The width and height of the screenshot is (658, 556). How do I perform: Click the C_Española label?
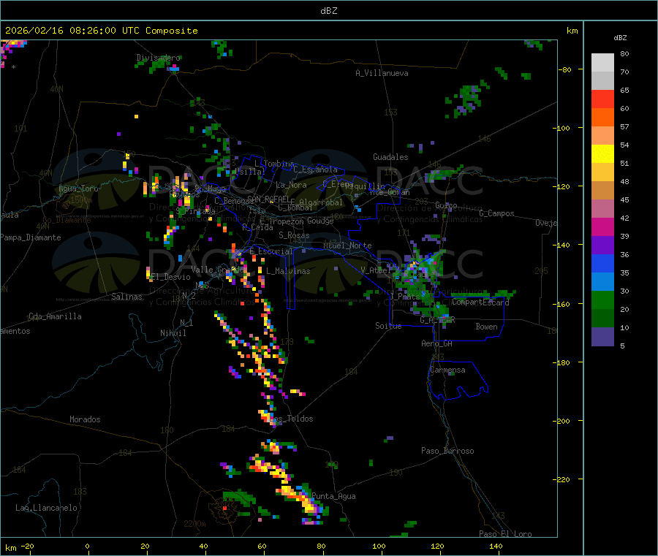tap(315, 170)
